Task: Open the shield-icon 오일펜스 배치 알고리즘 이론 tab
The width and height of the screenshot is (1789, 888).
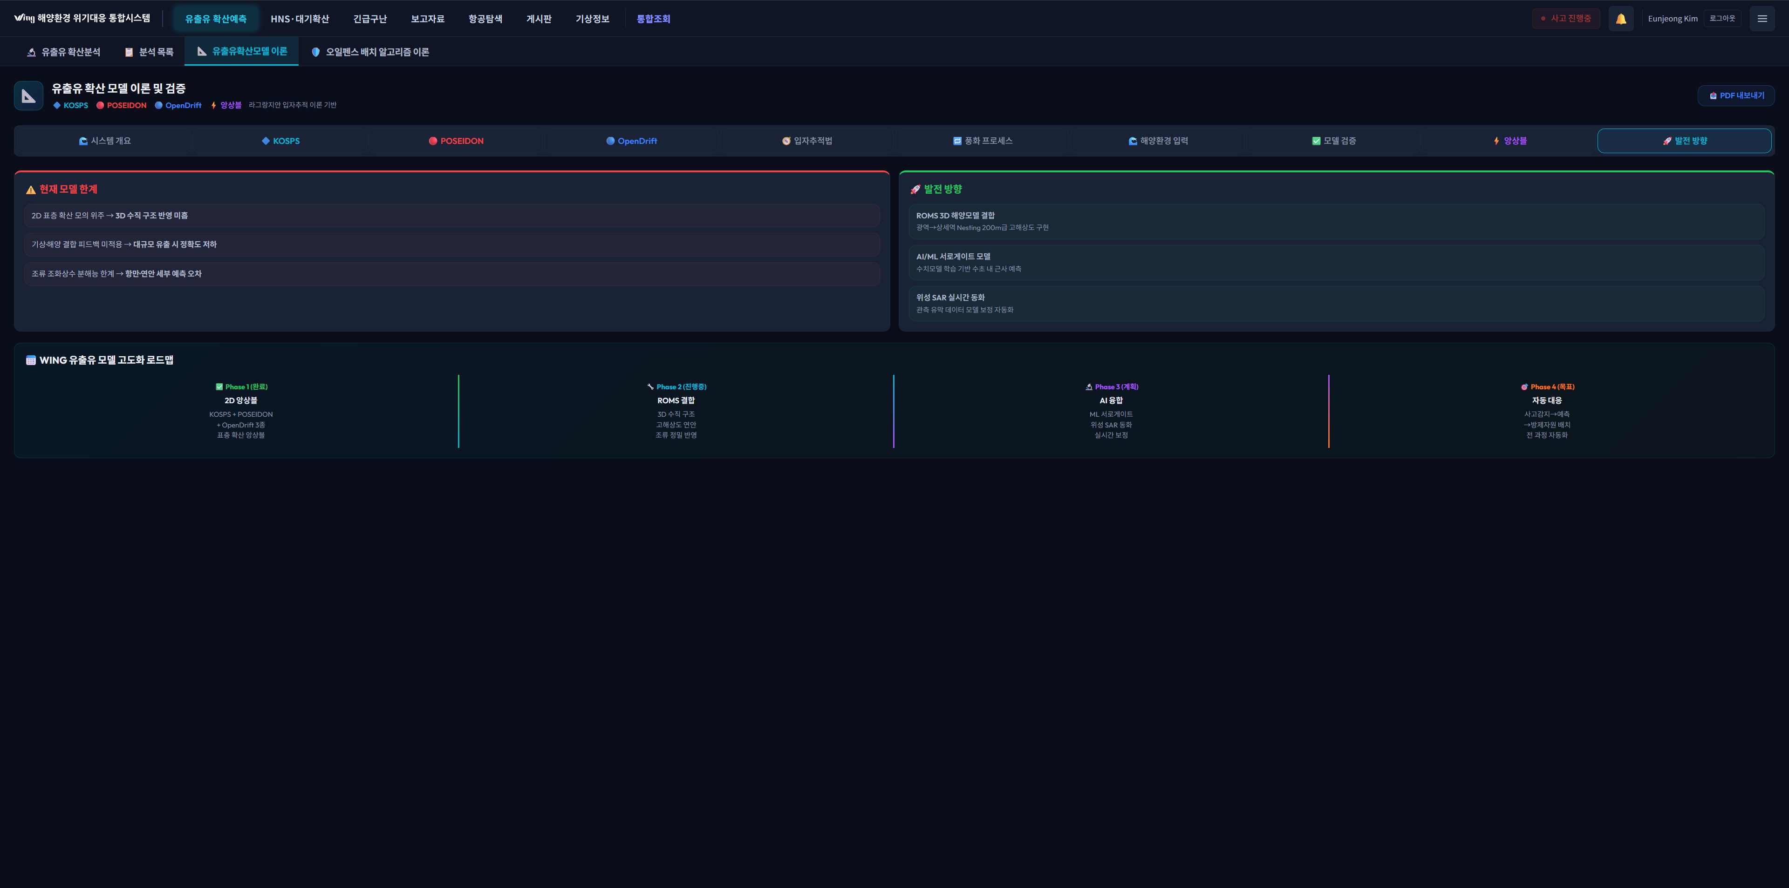Action: click(370, 52)
